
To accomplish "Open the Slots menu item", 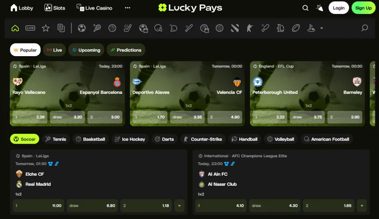I will click(x=55, y=8).
